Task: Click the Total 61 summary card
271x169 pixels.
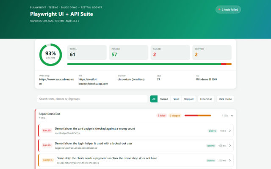Action: click(x=87, y=52)
